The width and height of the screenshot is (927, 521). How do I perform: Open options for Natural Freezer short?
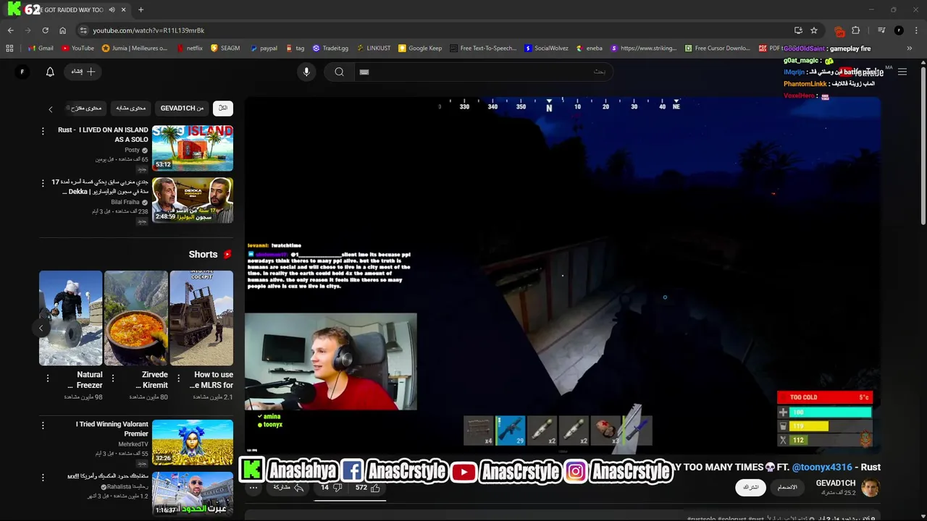tap(48, 378)
